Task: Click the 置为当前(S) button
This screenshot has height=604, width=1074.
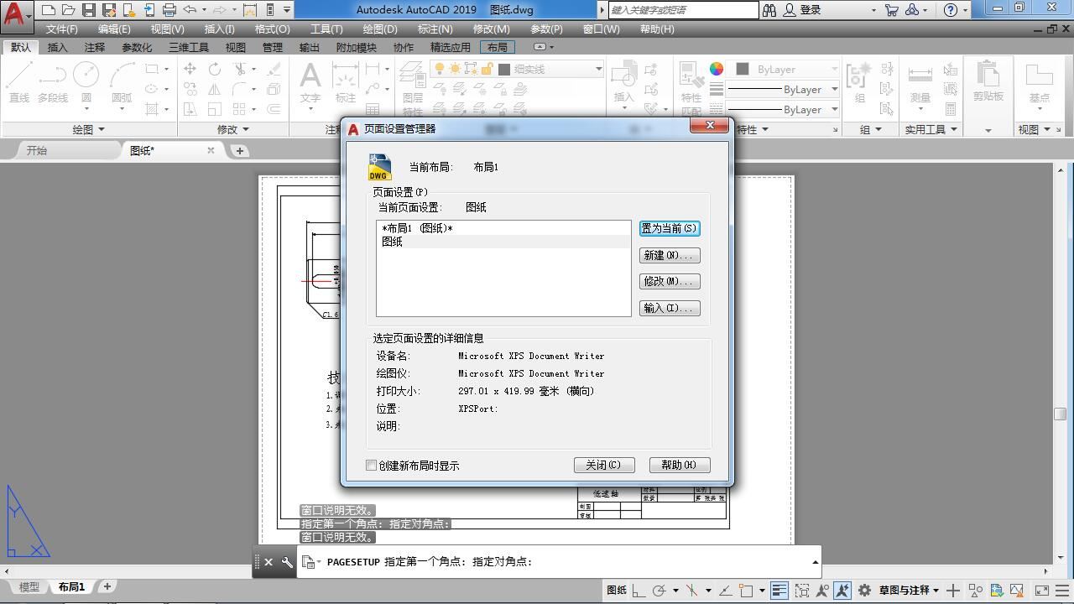Action: point(670,228)
